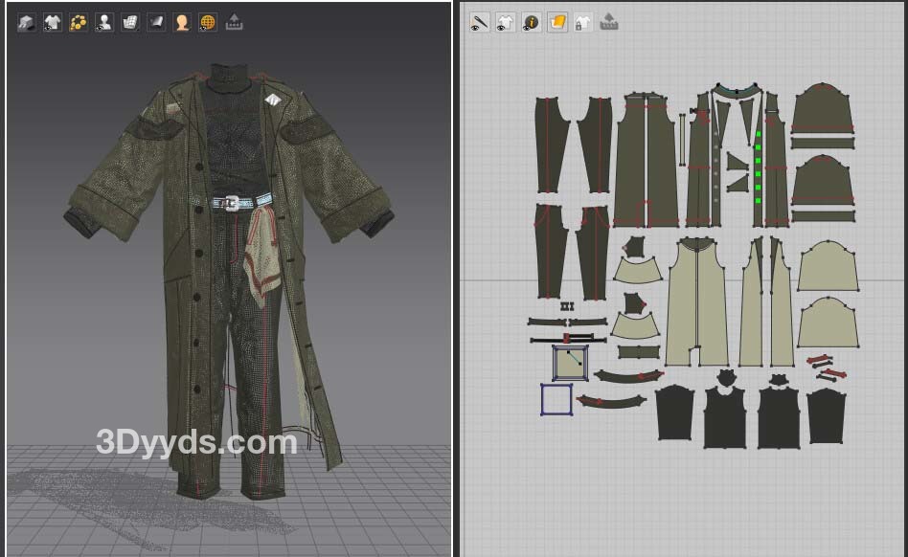The height and width of the screenshot is (557, 908).
Task: Toggle 2D pattern shirt visibility icon
Action: tap(506, 22)
